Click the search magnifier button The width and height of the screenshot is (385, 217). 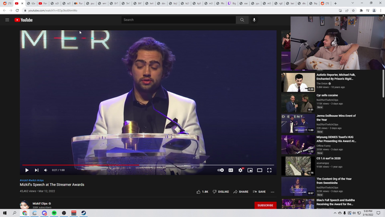242,20
